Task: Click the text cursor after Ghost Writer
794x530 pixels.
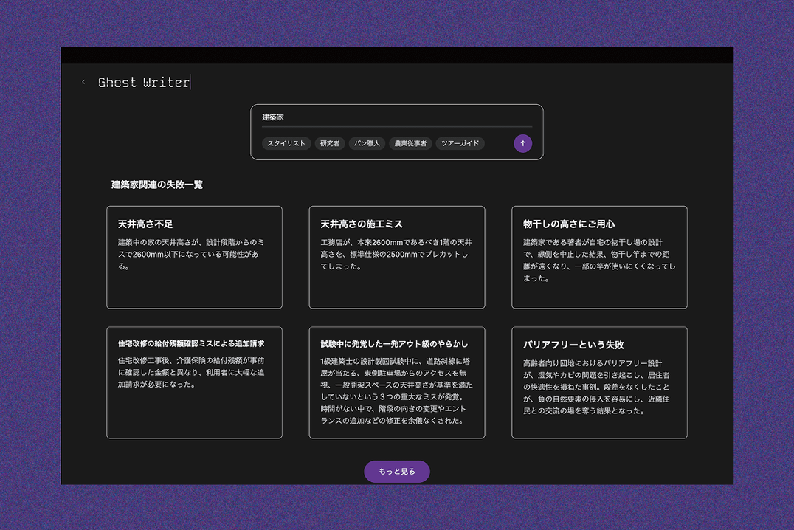Action: tap(191, 82)
